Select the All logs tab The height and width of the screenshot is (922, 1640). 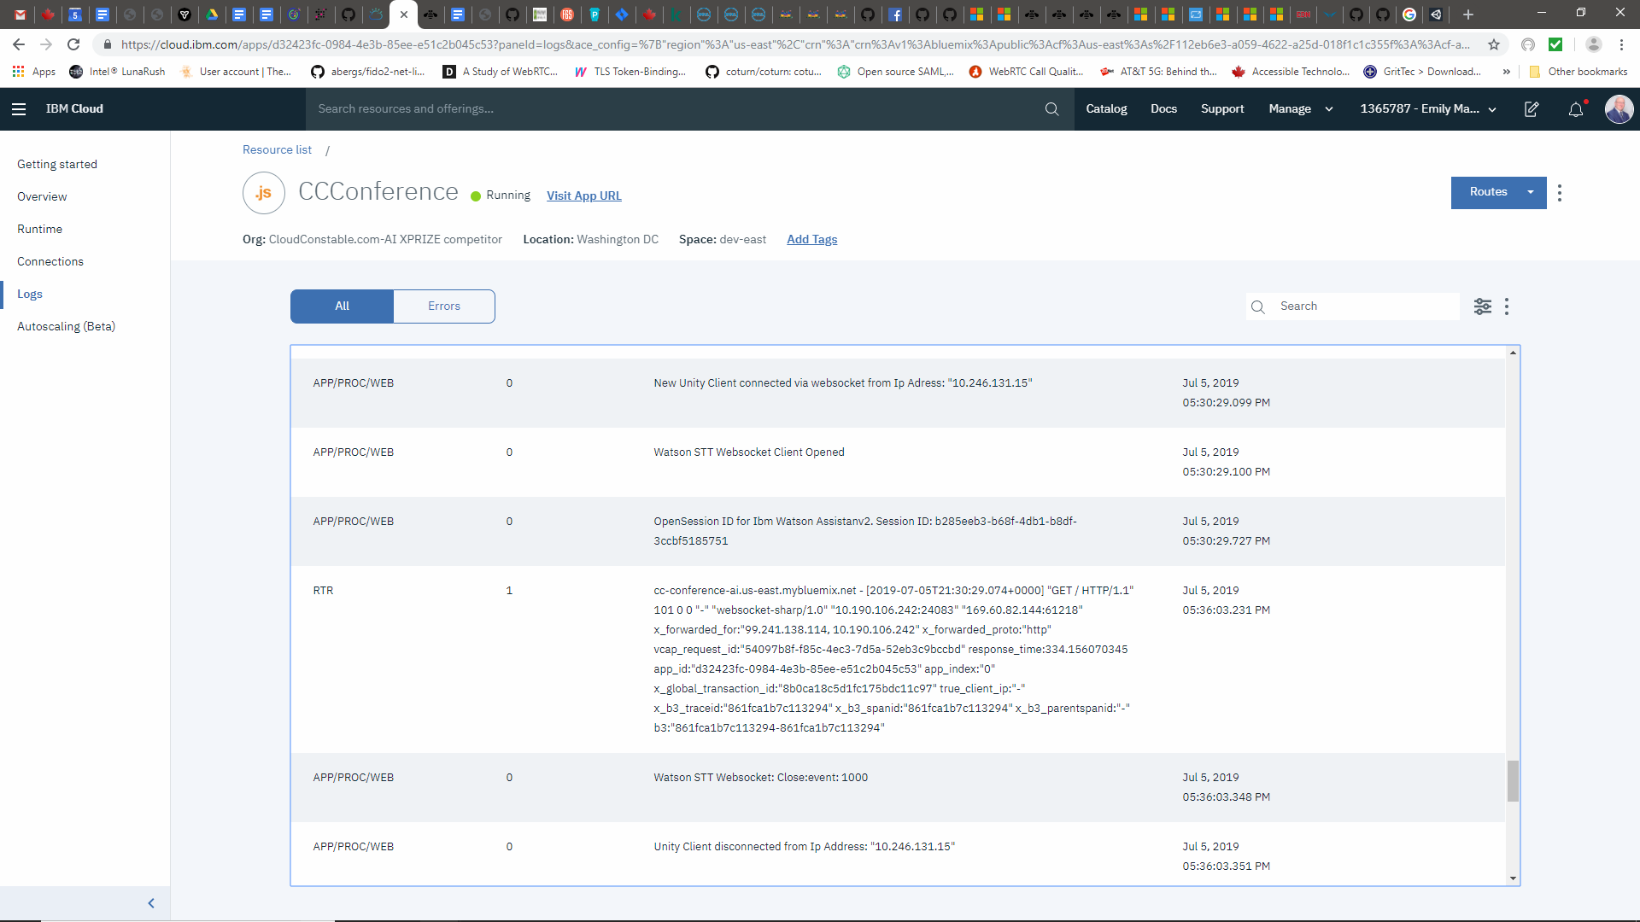point(341,306)
